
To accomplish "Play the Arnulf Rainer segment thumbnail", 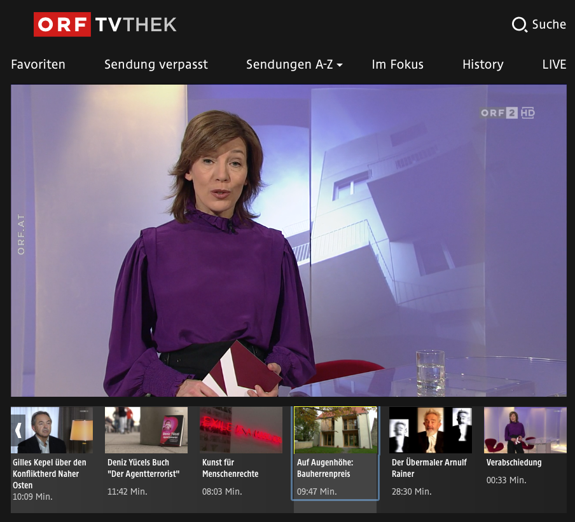I will pyautogui.click(x=430, y=430).
